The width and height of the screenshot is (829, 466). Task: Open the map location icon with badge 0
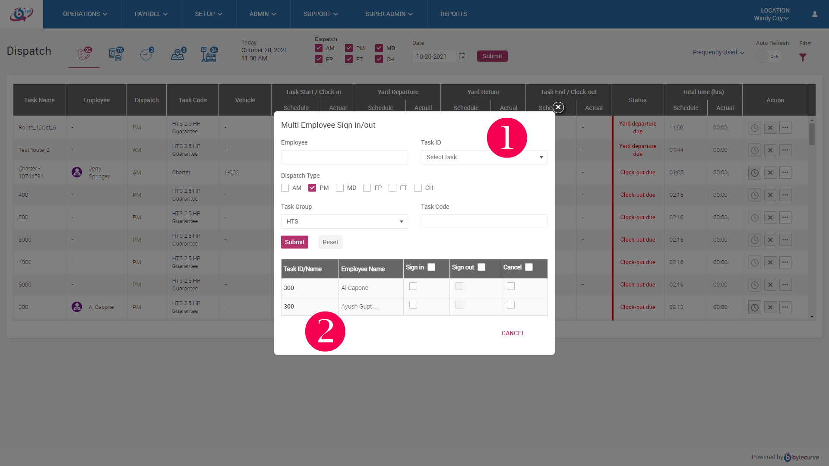(x=177, y=54)
